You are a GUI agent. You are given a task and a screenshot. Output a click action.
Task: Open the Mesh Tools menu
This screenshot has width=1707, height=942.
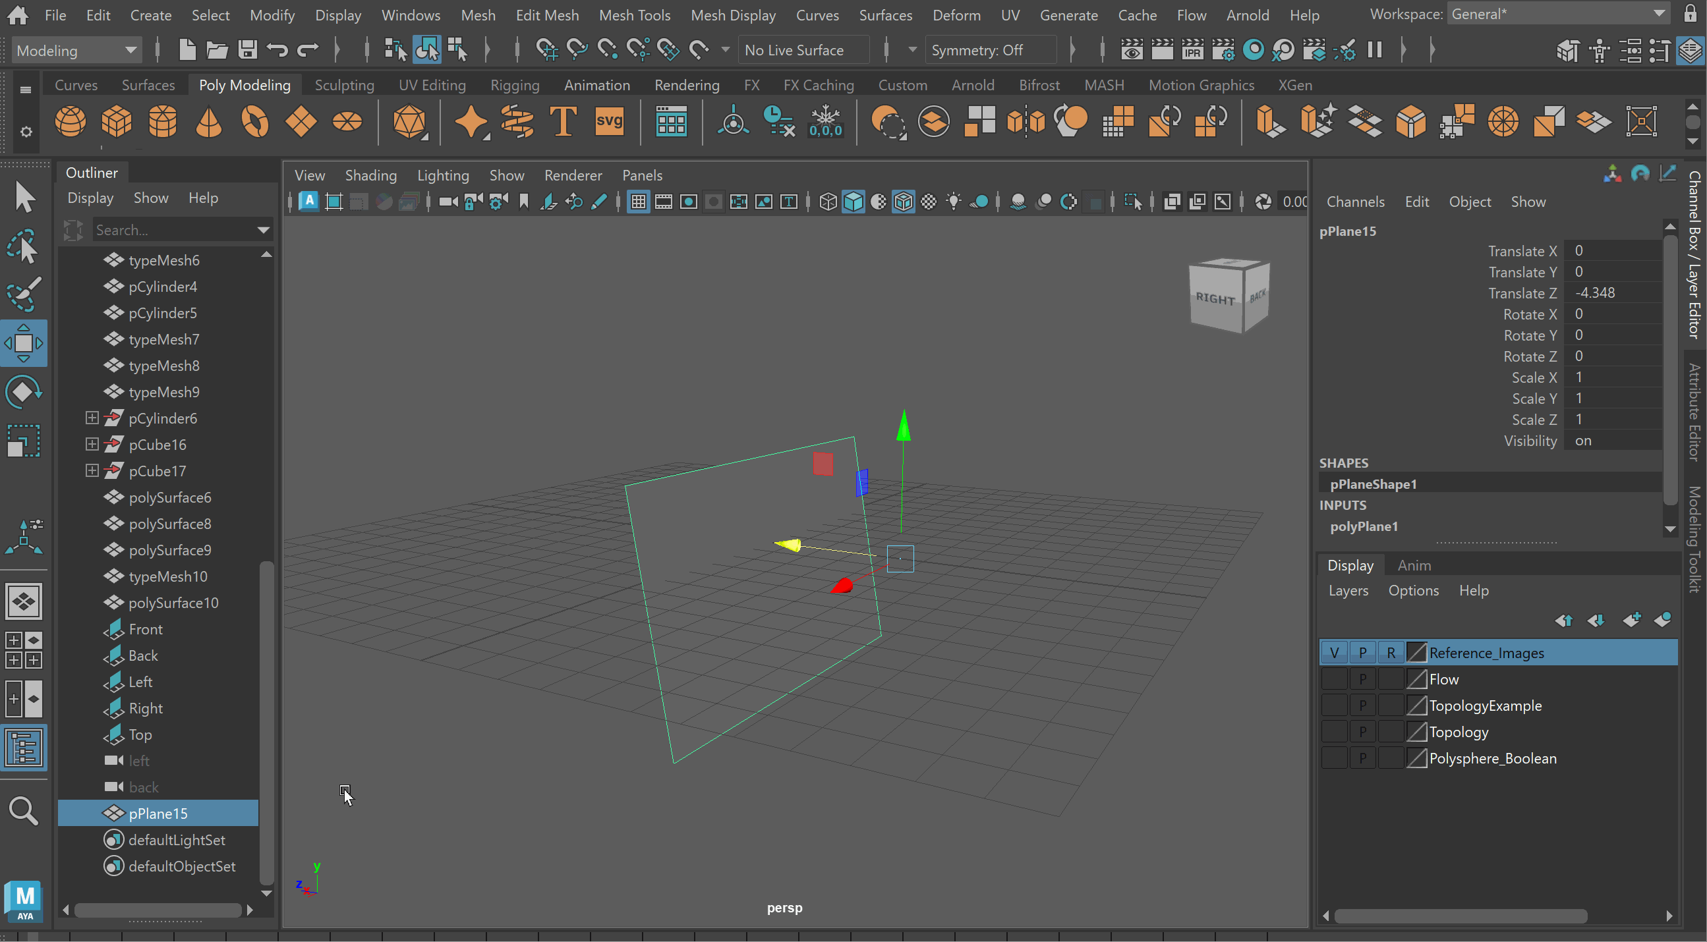click(634, 14)
